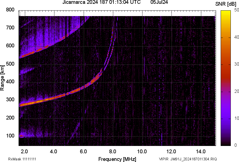239x162 pixels.
Task: Click the '200' range tick label
Action: click(10, 118)
